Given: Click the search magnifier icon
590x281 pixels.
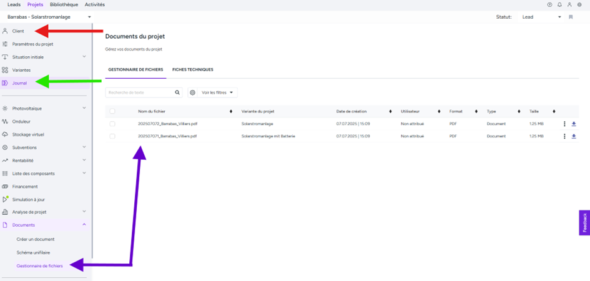Looking at the screenshot, I should [177, 92].
